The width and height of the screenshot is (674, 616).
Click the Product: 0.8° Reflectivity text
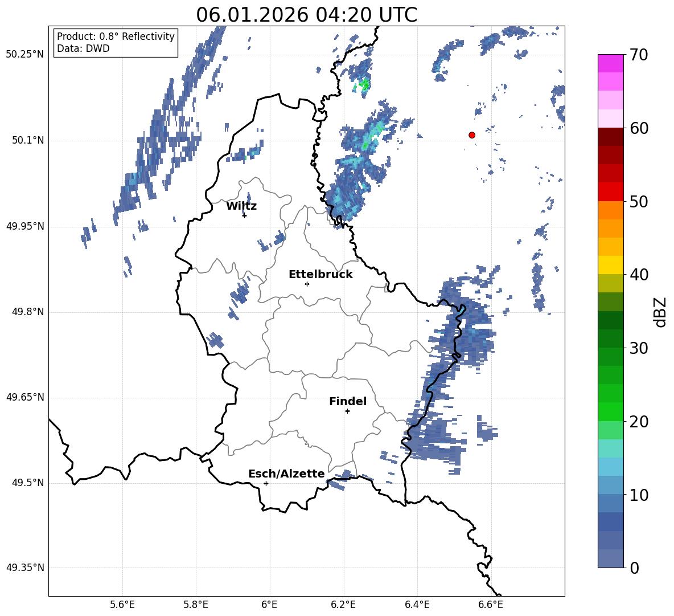tap(116, 36)
